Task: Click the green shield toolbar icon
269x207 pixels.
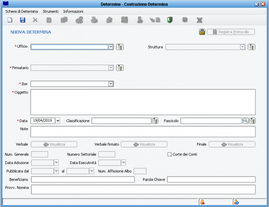Action: tap(170, 20)
